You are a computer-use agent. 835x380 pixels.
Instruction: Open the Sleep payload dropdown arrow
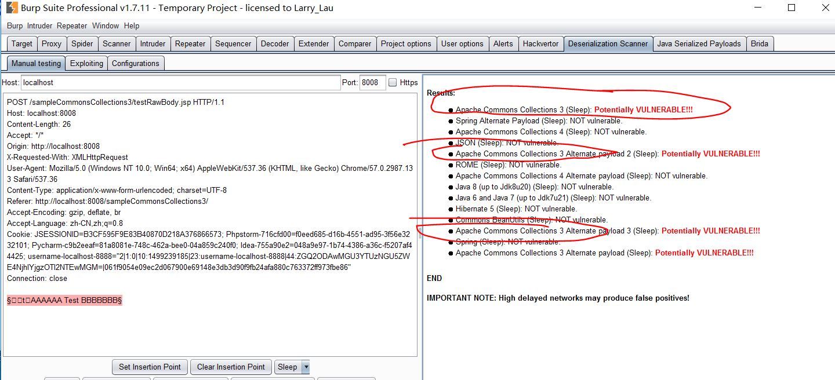pyautogui.click(x=306, y=367)
